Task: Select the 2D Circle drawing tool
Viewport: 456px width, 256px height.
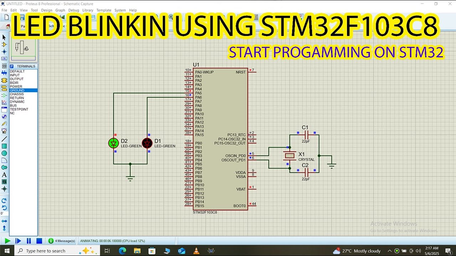Action: coord(4,153)
